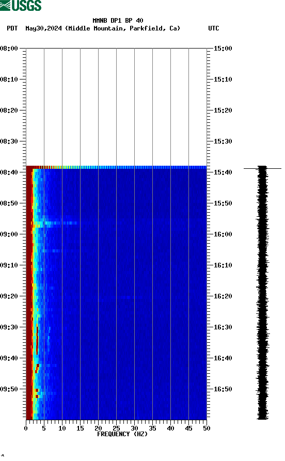Click the 0 Hz frequency tick label
Image resolution: width=285 pixels, height=461 pixels.
click(x=26, y=428)
